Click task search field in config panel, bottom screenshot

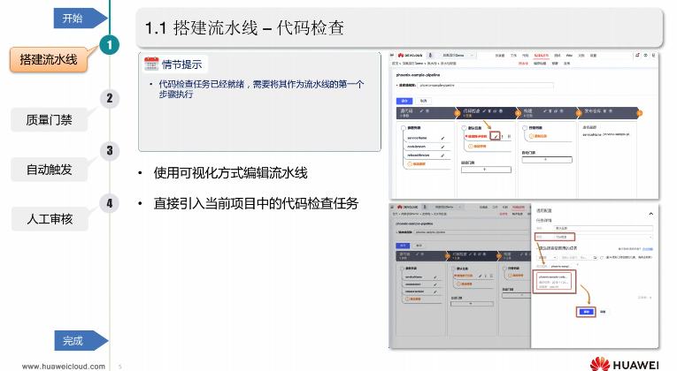[579, 257]
